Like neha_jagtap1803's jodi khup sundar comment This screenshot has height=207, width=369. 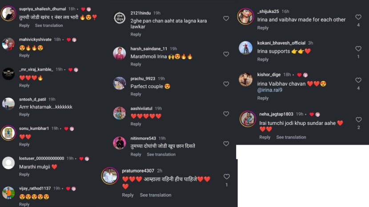[358, 119]
